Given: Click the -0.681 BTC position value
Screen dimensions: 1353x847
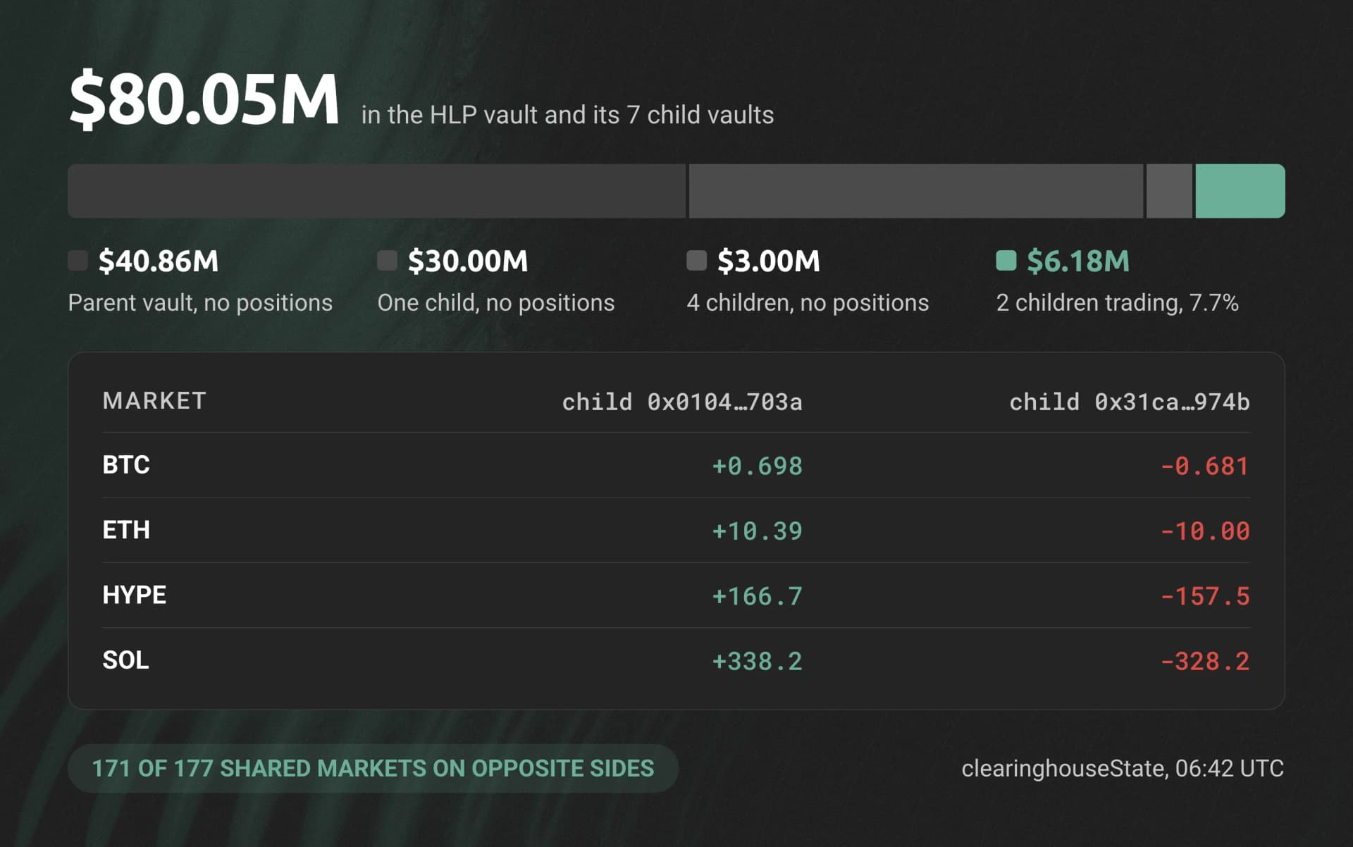Looking at the screenshot, I should pos(1205,466).
